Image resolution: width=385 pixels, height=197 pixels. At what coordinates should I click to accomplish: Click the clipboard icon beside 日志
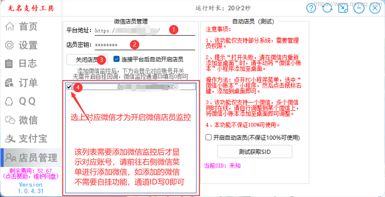pos(10,64)
